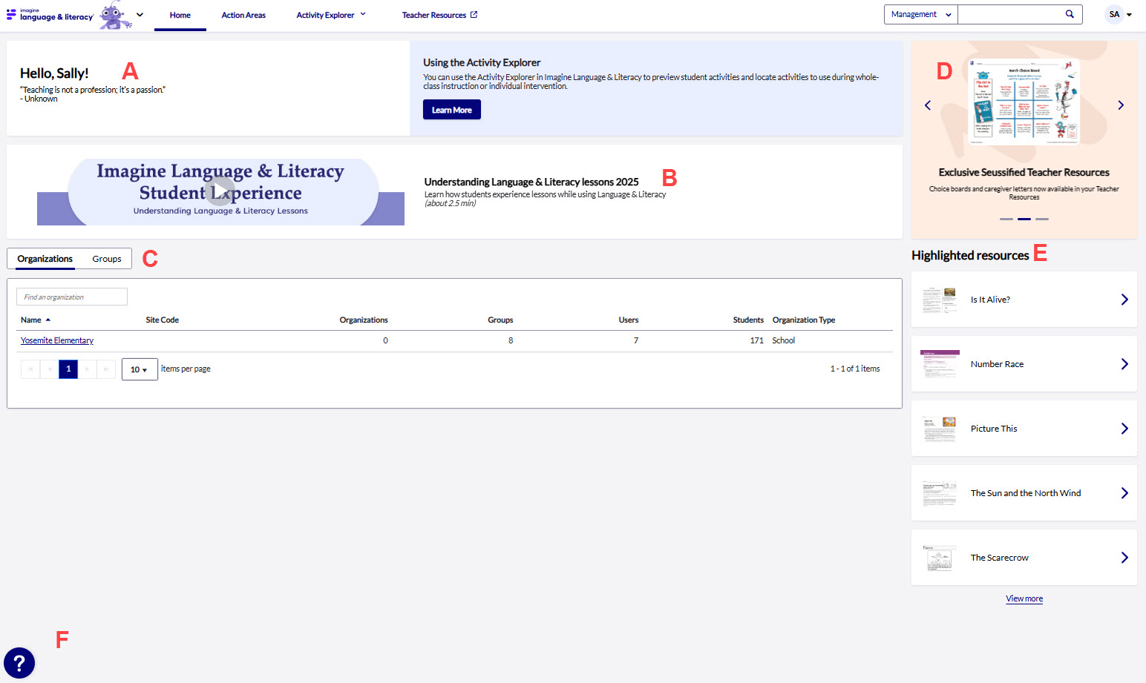Go to next page pagination icon

click(88, 369)
